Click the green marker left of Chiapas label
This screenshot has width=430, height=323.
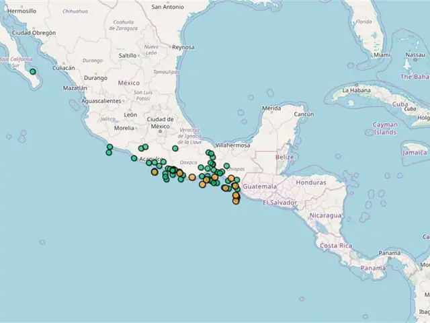click(226, 166)
